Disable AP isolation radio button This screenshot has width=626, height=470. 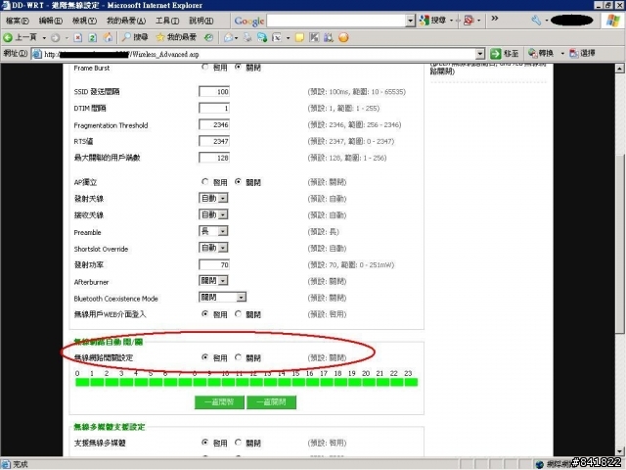238,182
